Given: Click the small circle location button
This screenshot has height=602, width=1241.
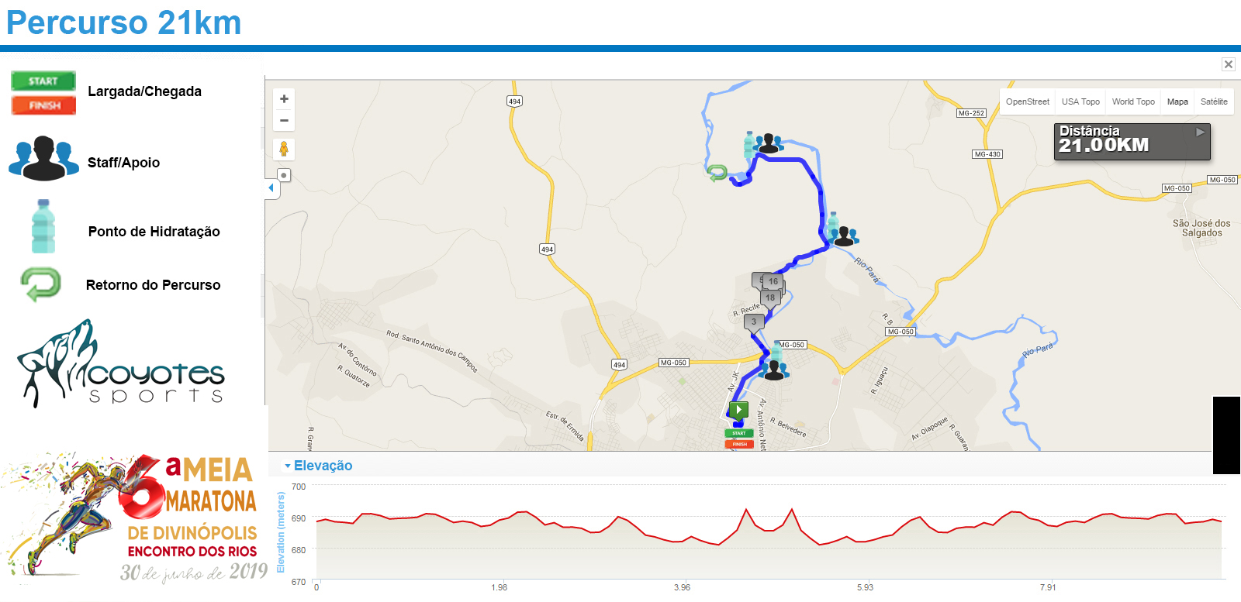Looking at the screenshot, I should (x=284, y=175).
